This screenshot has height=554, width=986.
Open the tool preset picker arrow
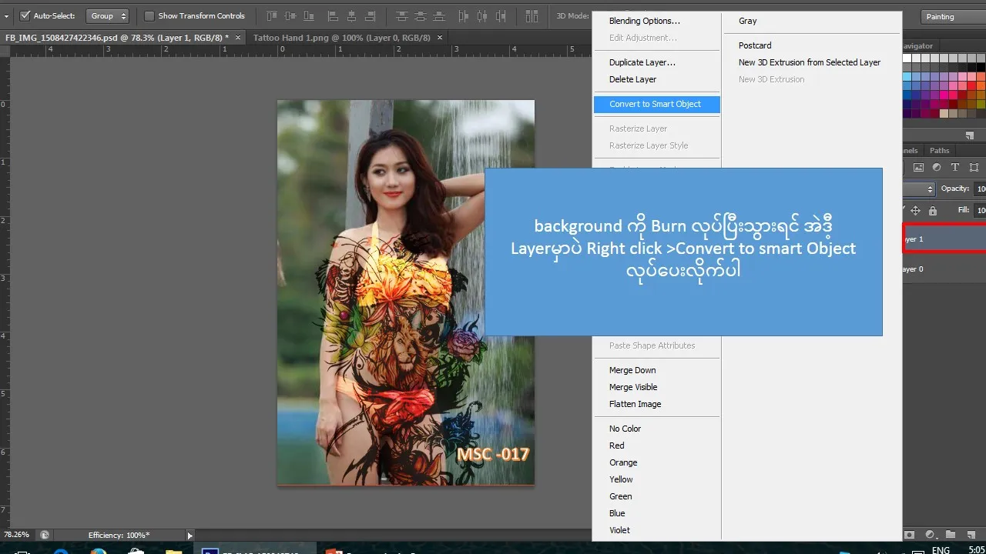tap(6, 15)
